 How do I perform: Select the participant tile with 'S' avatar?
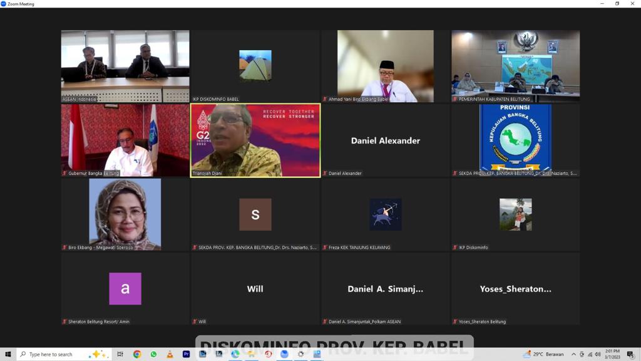click(255, 214)
